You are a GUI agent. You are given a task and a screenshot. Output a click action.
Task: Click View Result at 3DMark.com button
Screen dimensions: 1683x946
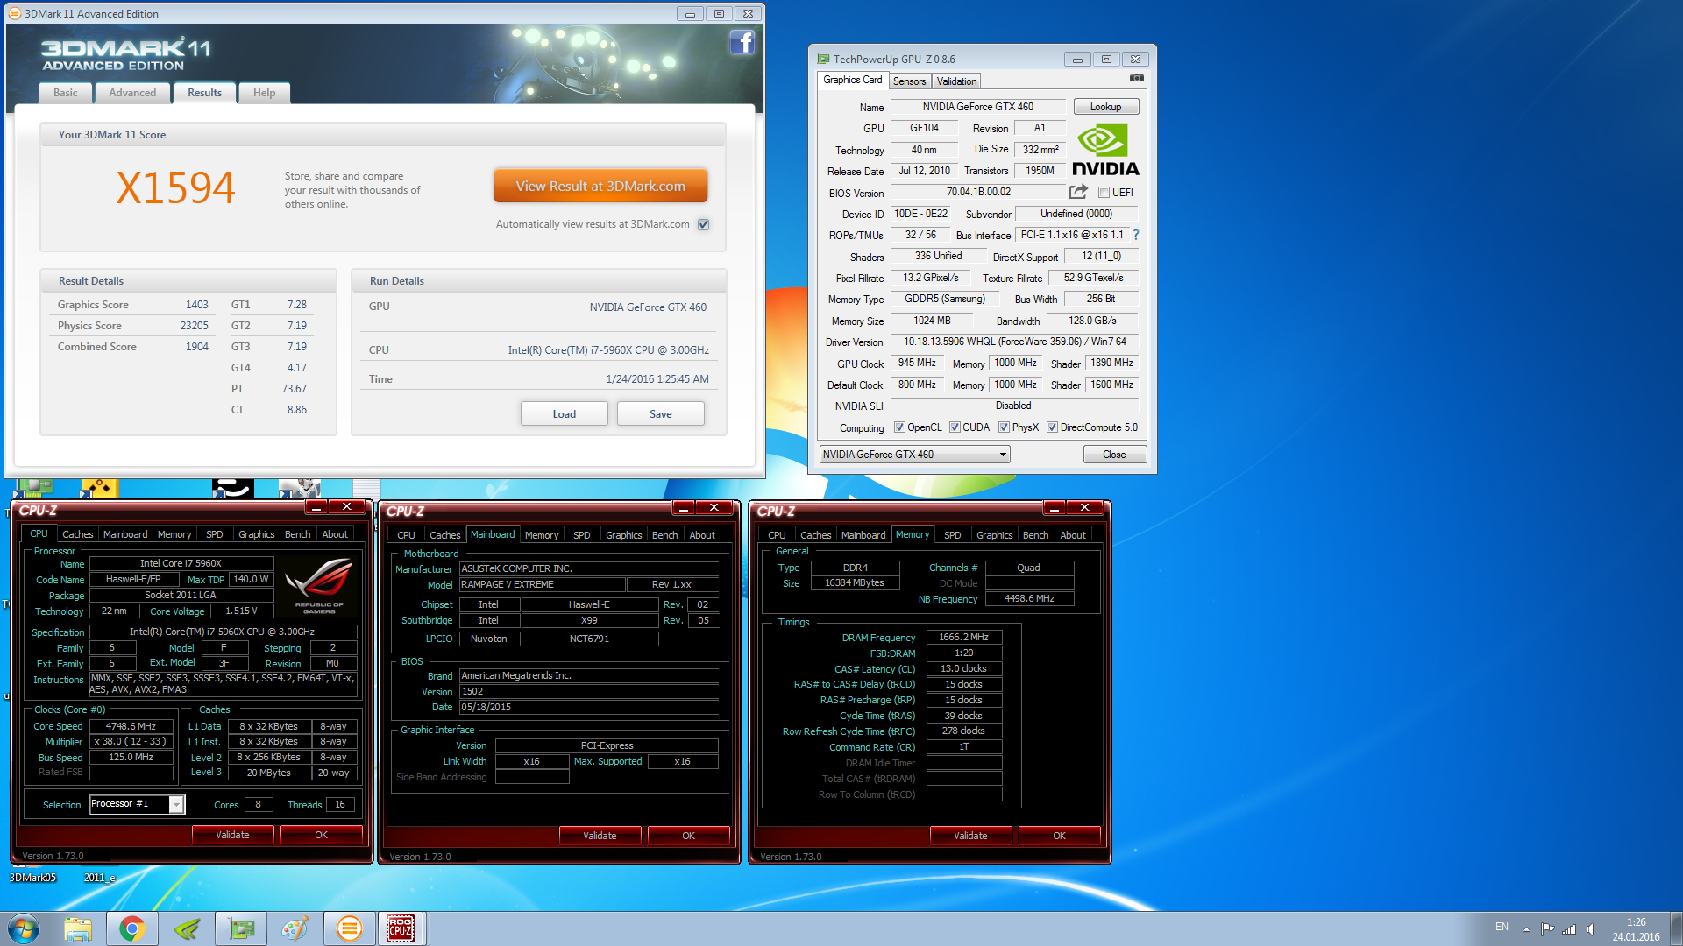point(600,186)
